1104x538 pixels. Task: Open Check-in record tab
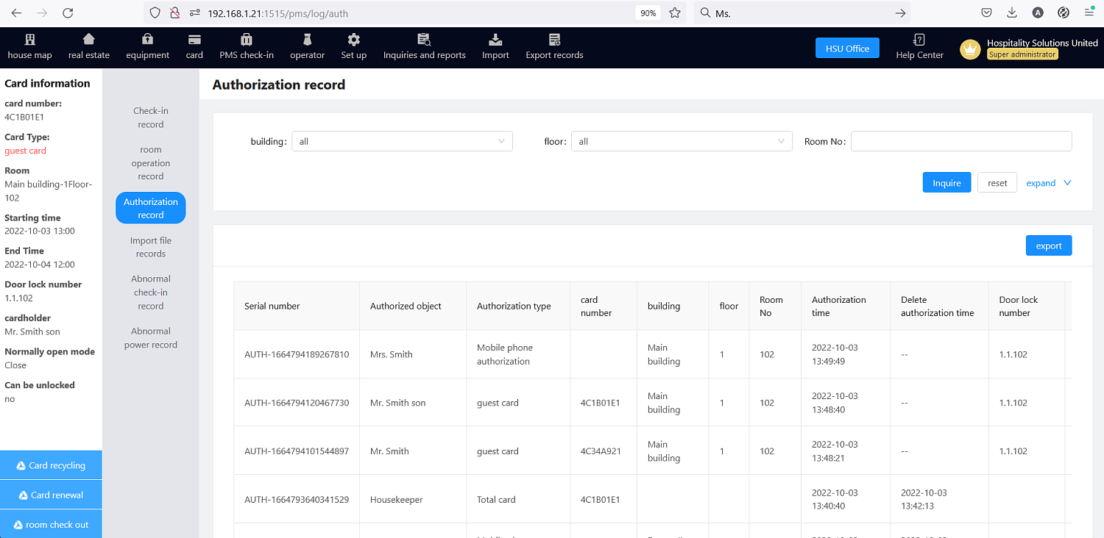coord(151,118)
